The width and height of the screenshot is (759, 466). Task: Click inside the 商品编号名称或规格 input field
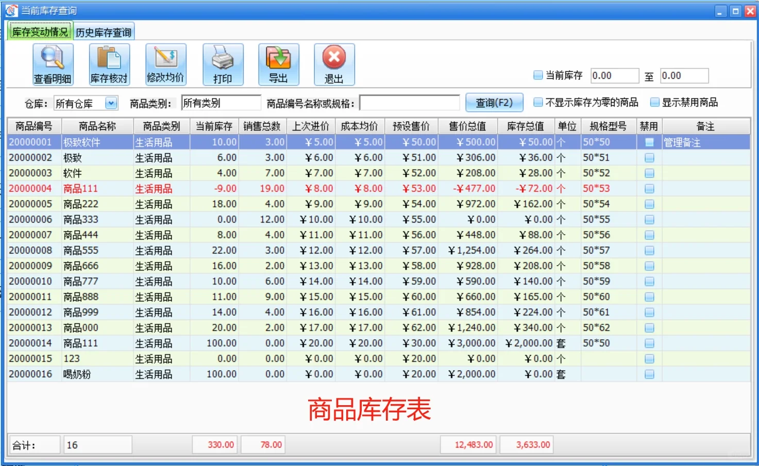[410, 103]
